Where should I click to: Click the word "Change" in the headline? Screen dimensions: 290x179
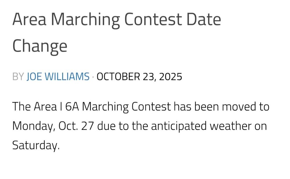pos(40,46)
